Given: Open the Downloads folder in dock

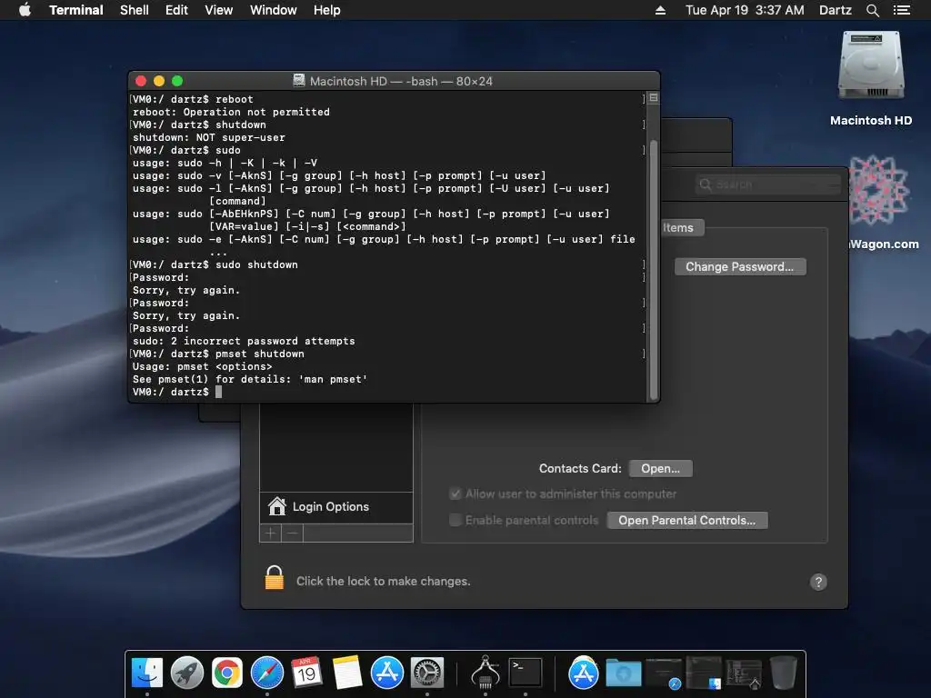Looking at the screenshot, I should click(623, 674).
